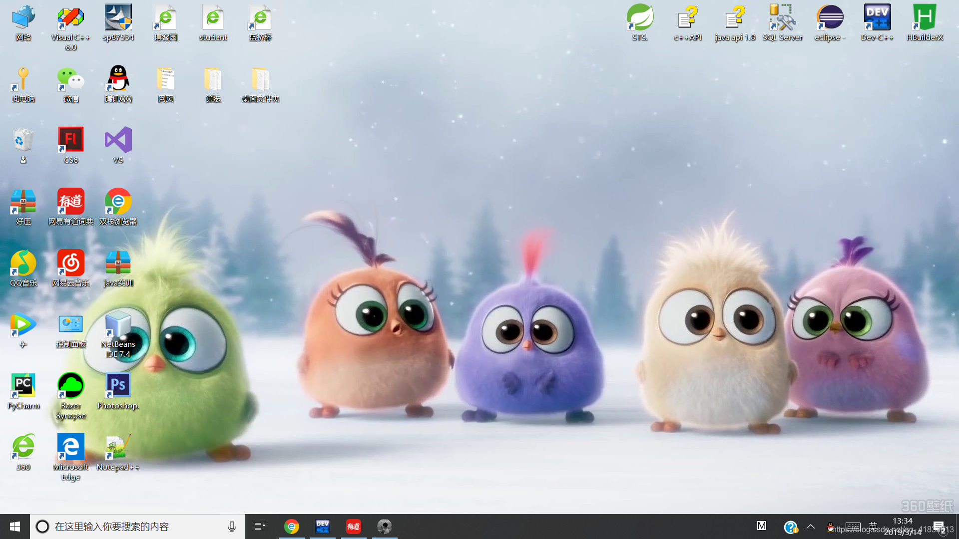The height and width of the screenshot is (539, 959).
Task: Launch 网易有道词典 shortcut
Action: pyautogui.click(x=71, y=208)
